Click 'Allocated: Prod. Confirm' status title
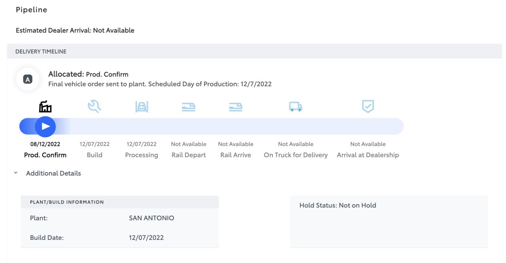Viewport: 506px width, 263px height. coord(88,74)
